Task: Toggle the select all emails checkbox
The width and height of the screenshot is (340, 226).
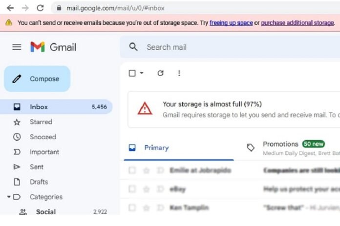Action: (132, 73)
